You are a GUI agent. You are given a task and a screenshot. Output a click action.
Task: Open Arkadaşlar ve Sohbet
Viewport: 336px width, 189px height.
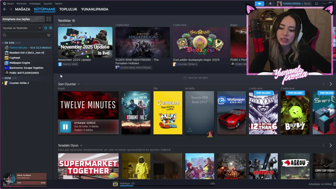pyautogui.click(x=320, y=184)
